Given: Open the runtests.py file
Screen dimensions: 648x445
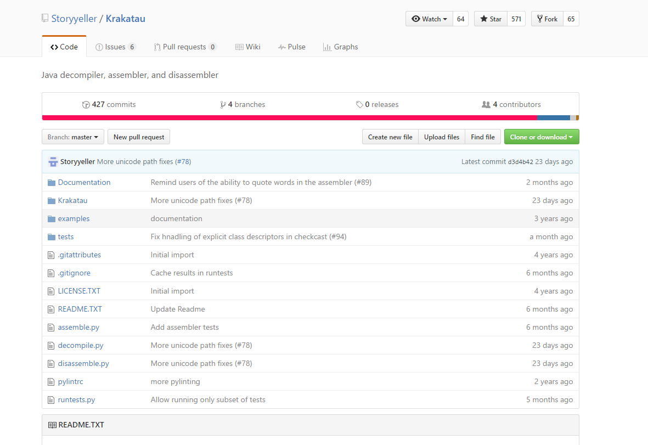Looking at the screenshot, I should click(76, 399).
